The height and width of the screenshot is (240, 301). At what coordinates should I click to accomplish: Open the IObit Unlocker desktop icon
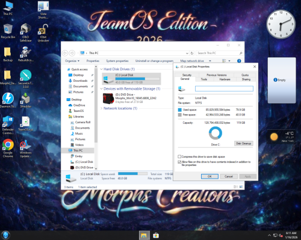43,33
